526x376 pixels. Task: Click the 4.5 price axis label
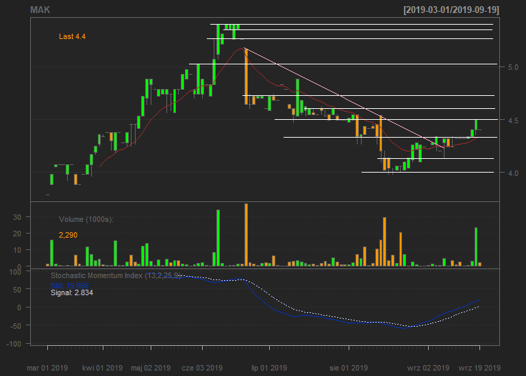tap(513, 120)
